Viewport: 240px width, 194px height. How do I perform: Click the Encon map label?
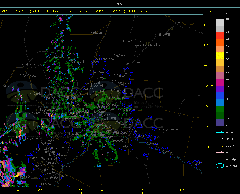click(x=176, y=22)
